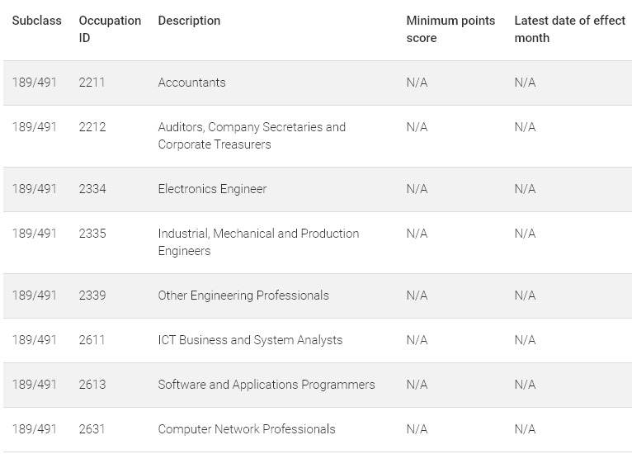Click the Occupation ID column header
The height and width of the screenshot is (454, 632).
click(110, 29)
